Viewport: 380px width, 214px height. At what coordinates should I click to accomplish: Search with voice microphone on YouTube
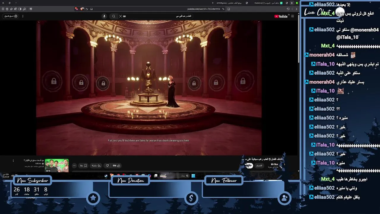click(104, 16)
